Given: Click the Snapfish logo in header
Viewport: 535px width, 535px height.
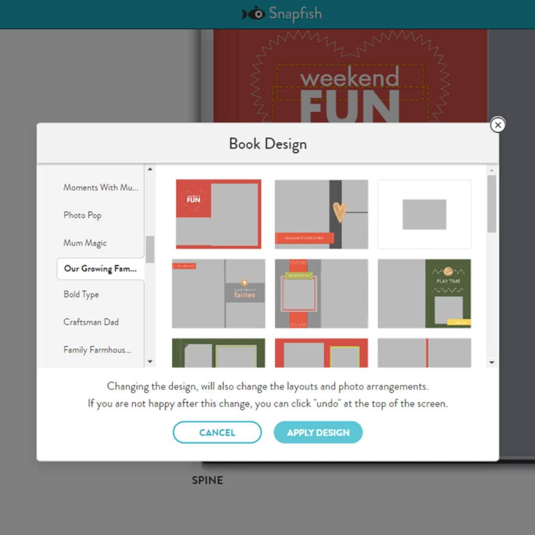Looking at the screenshot, I should 282,14.
